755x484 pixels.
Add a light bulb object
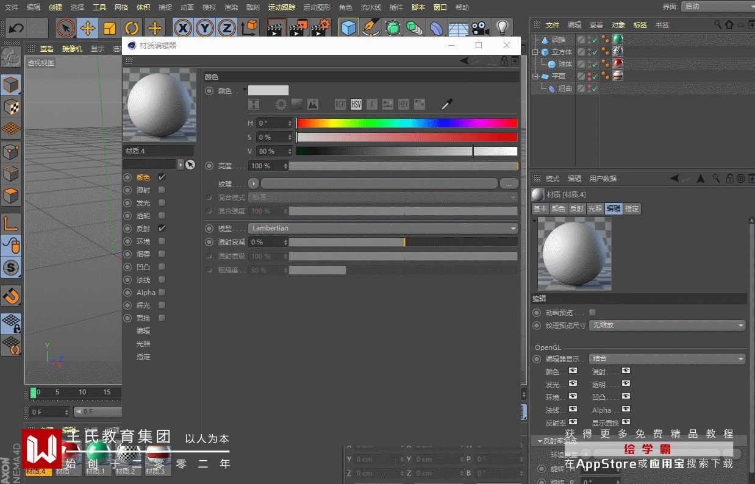(502, 28)
